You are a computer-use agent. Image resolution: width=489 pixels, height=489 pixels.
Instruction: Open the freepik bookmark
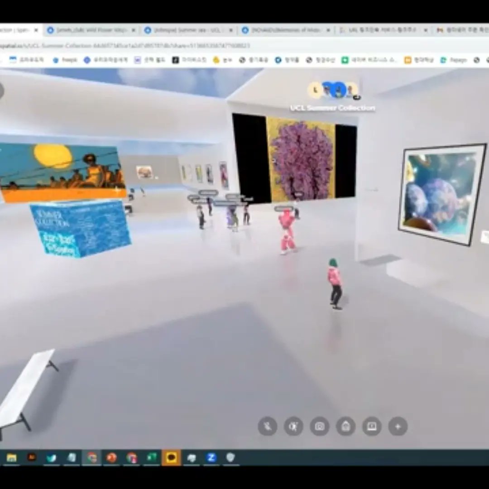point(65,60)
